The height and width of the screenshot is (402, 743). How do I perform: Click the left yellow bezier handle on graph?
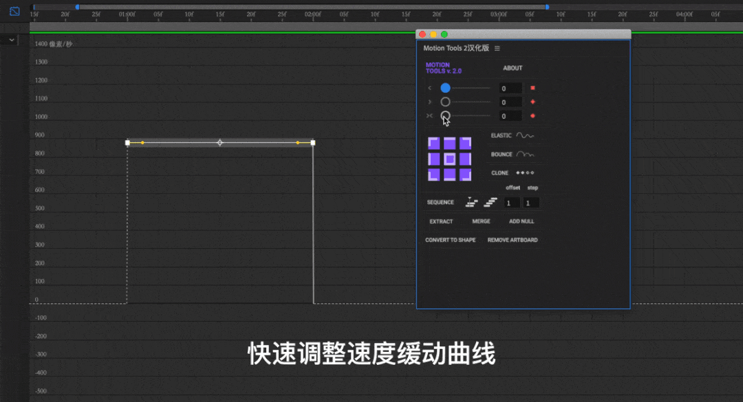point(142,142)
